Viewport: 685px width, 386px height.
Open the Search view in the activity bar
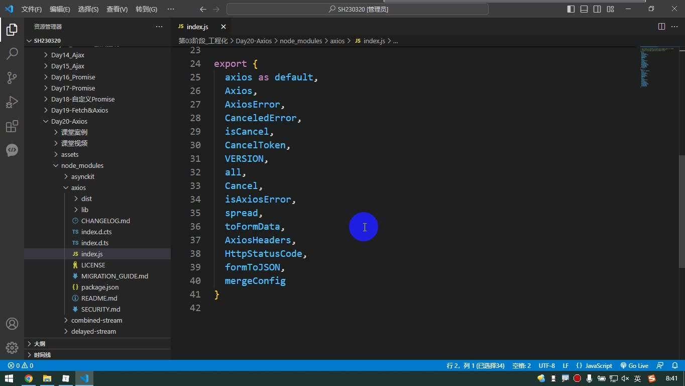(12, 54)
